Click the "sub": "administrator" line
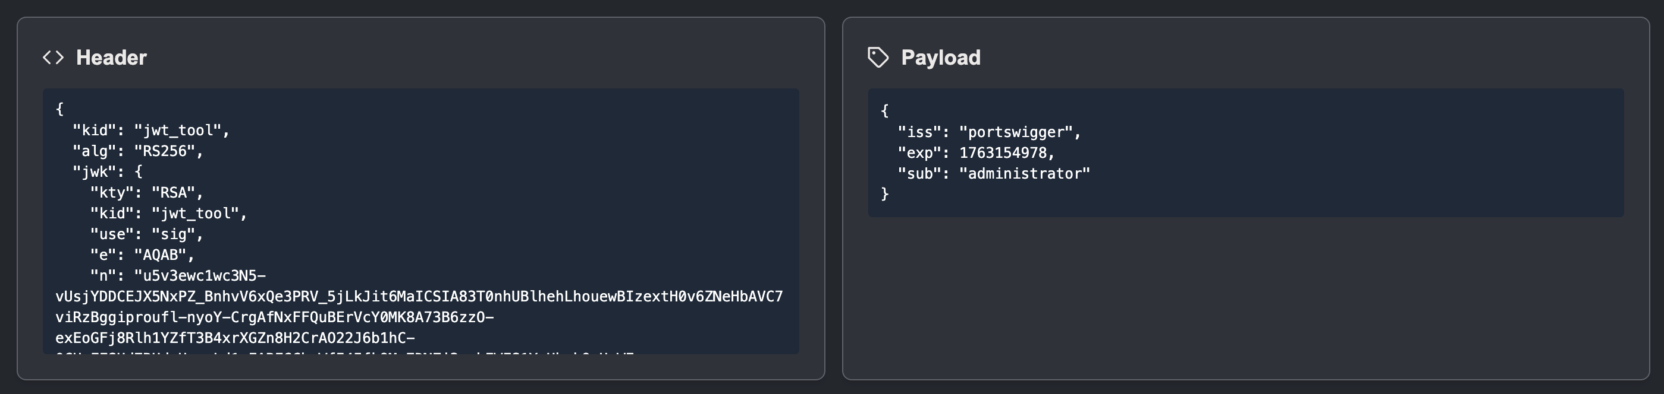Image resolution: width=1664 pixels, height=394 pixels. coord(994,173)
